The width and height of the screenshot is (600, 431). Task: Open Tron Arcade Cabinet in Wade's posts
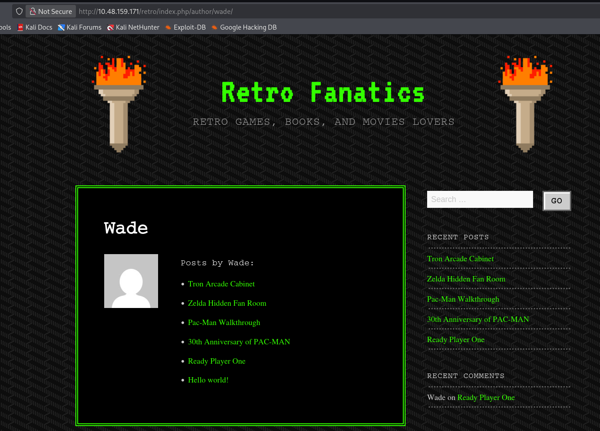click(x=221, y=284)
